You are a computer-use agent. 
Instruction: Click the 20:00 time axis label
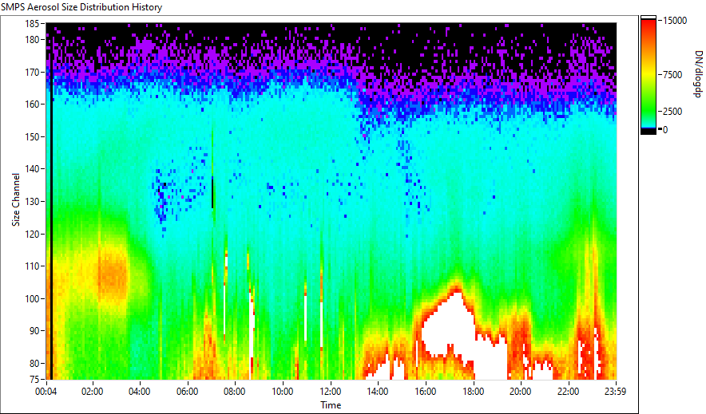click(x=520, y=392)
